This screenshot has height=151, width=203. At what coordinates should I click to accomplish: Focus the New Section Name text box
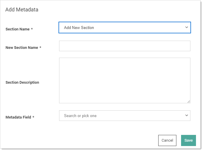[125, 46]
